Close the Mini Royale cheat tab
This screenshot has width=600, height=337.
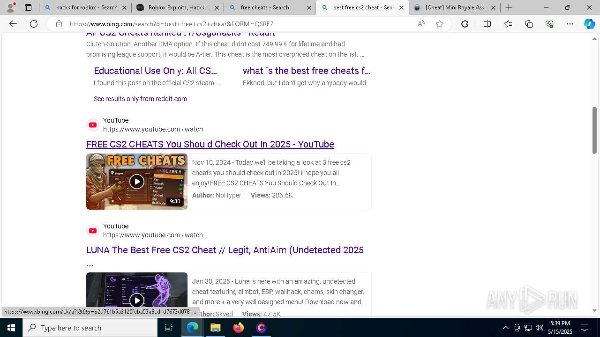tap(494, 7)
